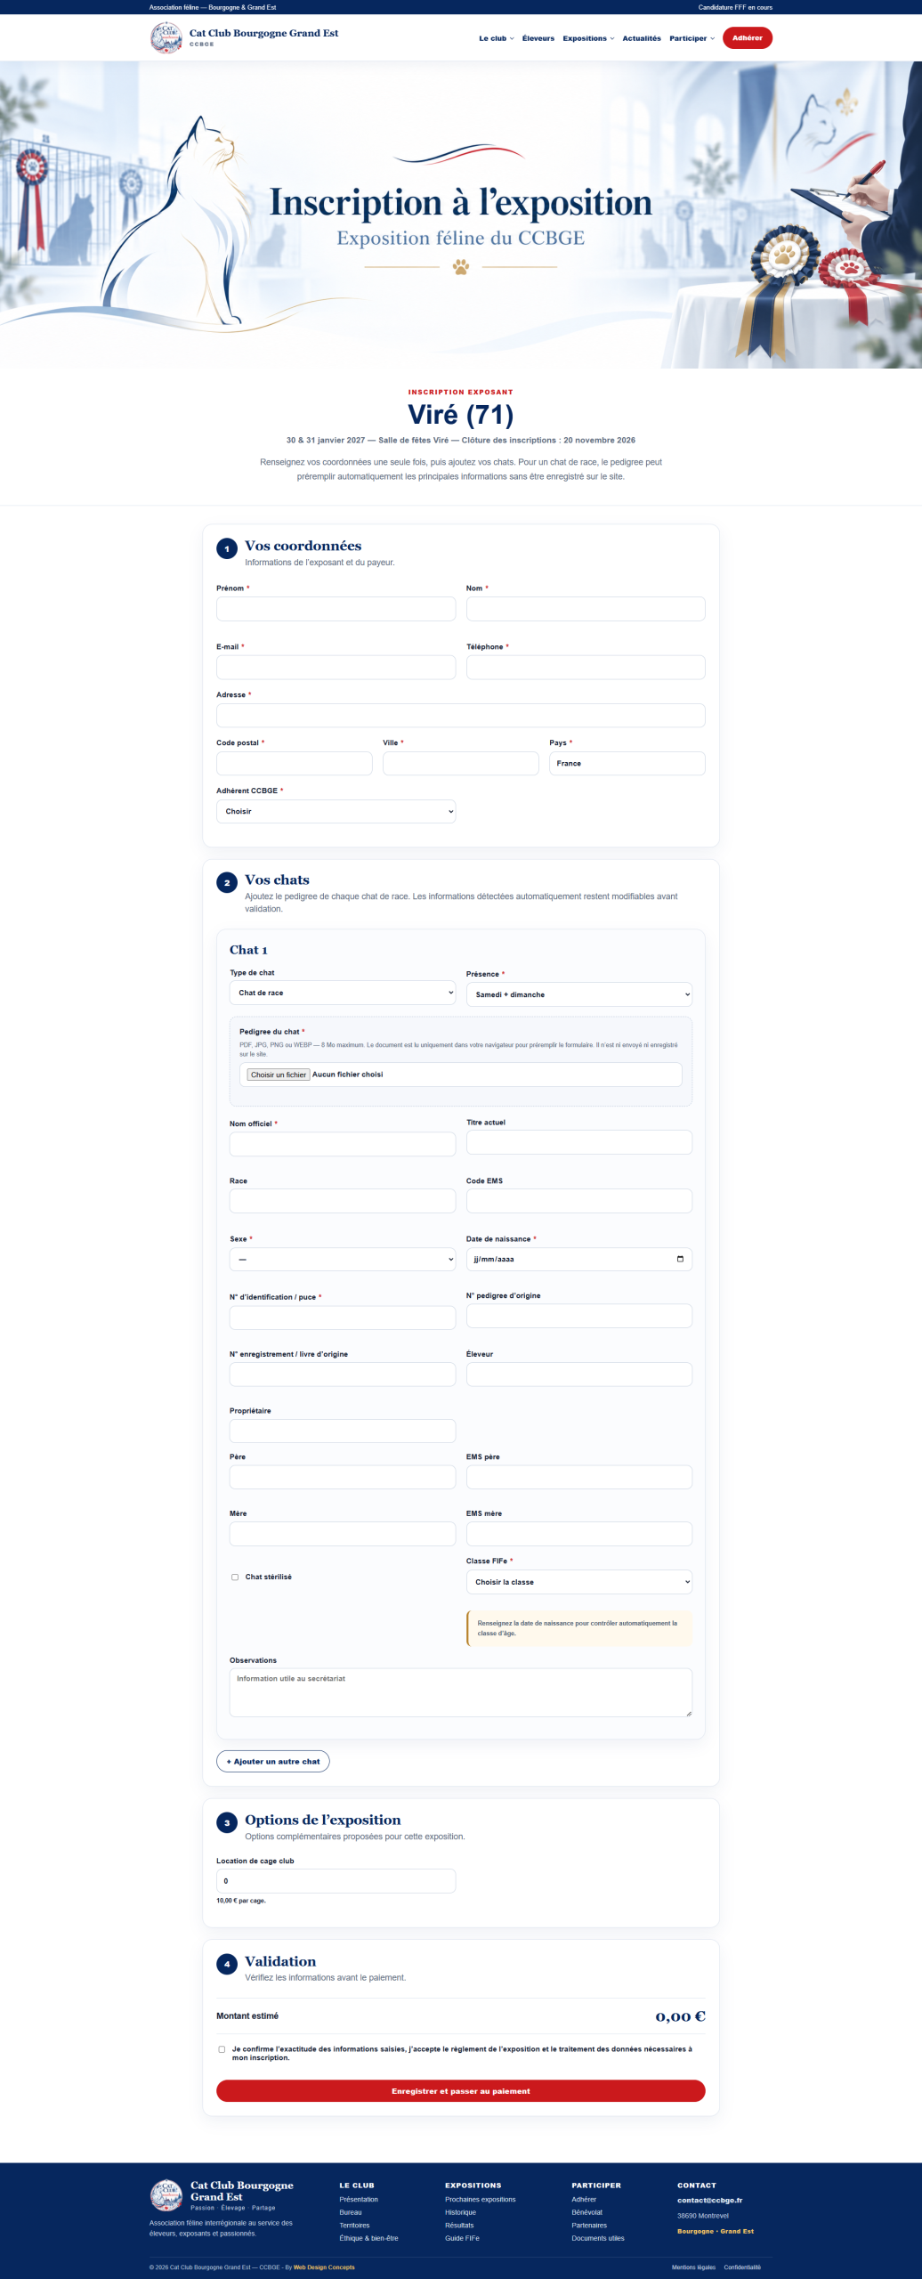Open the Présence dropdown
922x2279 pixels.
pyautogui.click(x=579, y=994)
